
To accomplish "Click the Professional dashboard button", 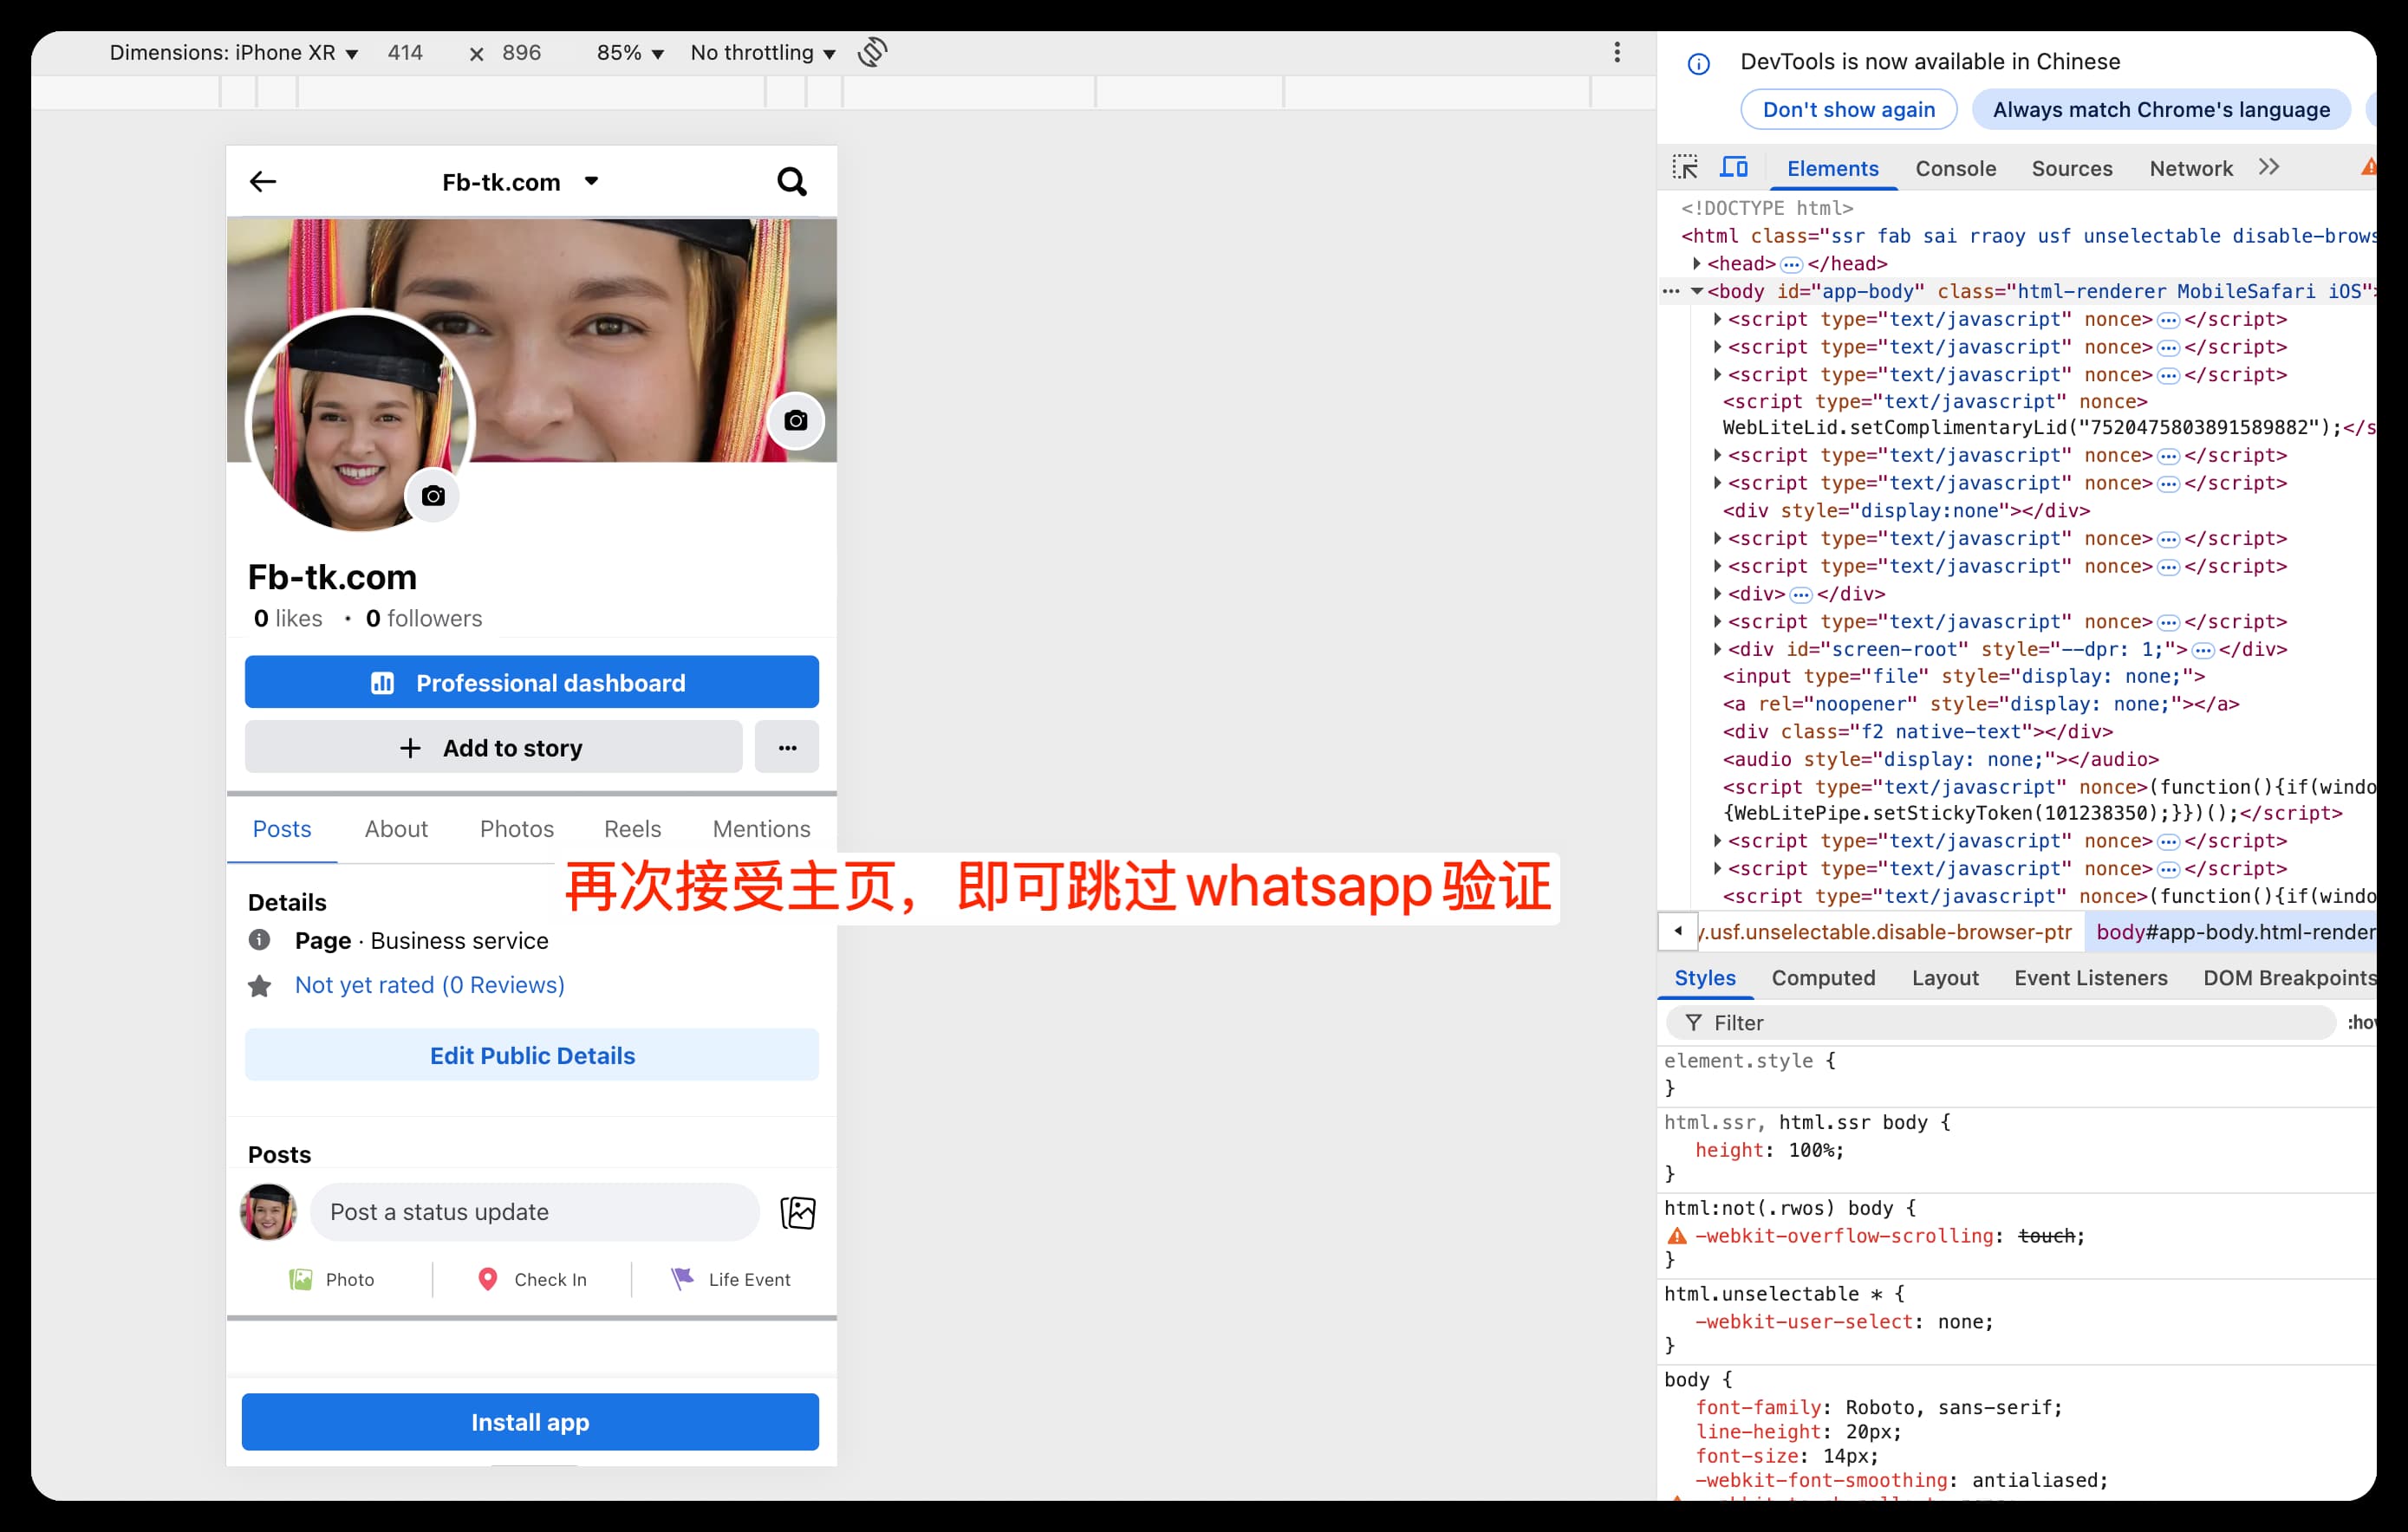I will coord(532,683).
